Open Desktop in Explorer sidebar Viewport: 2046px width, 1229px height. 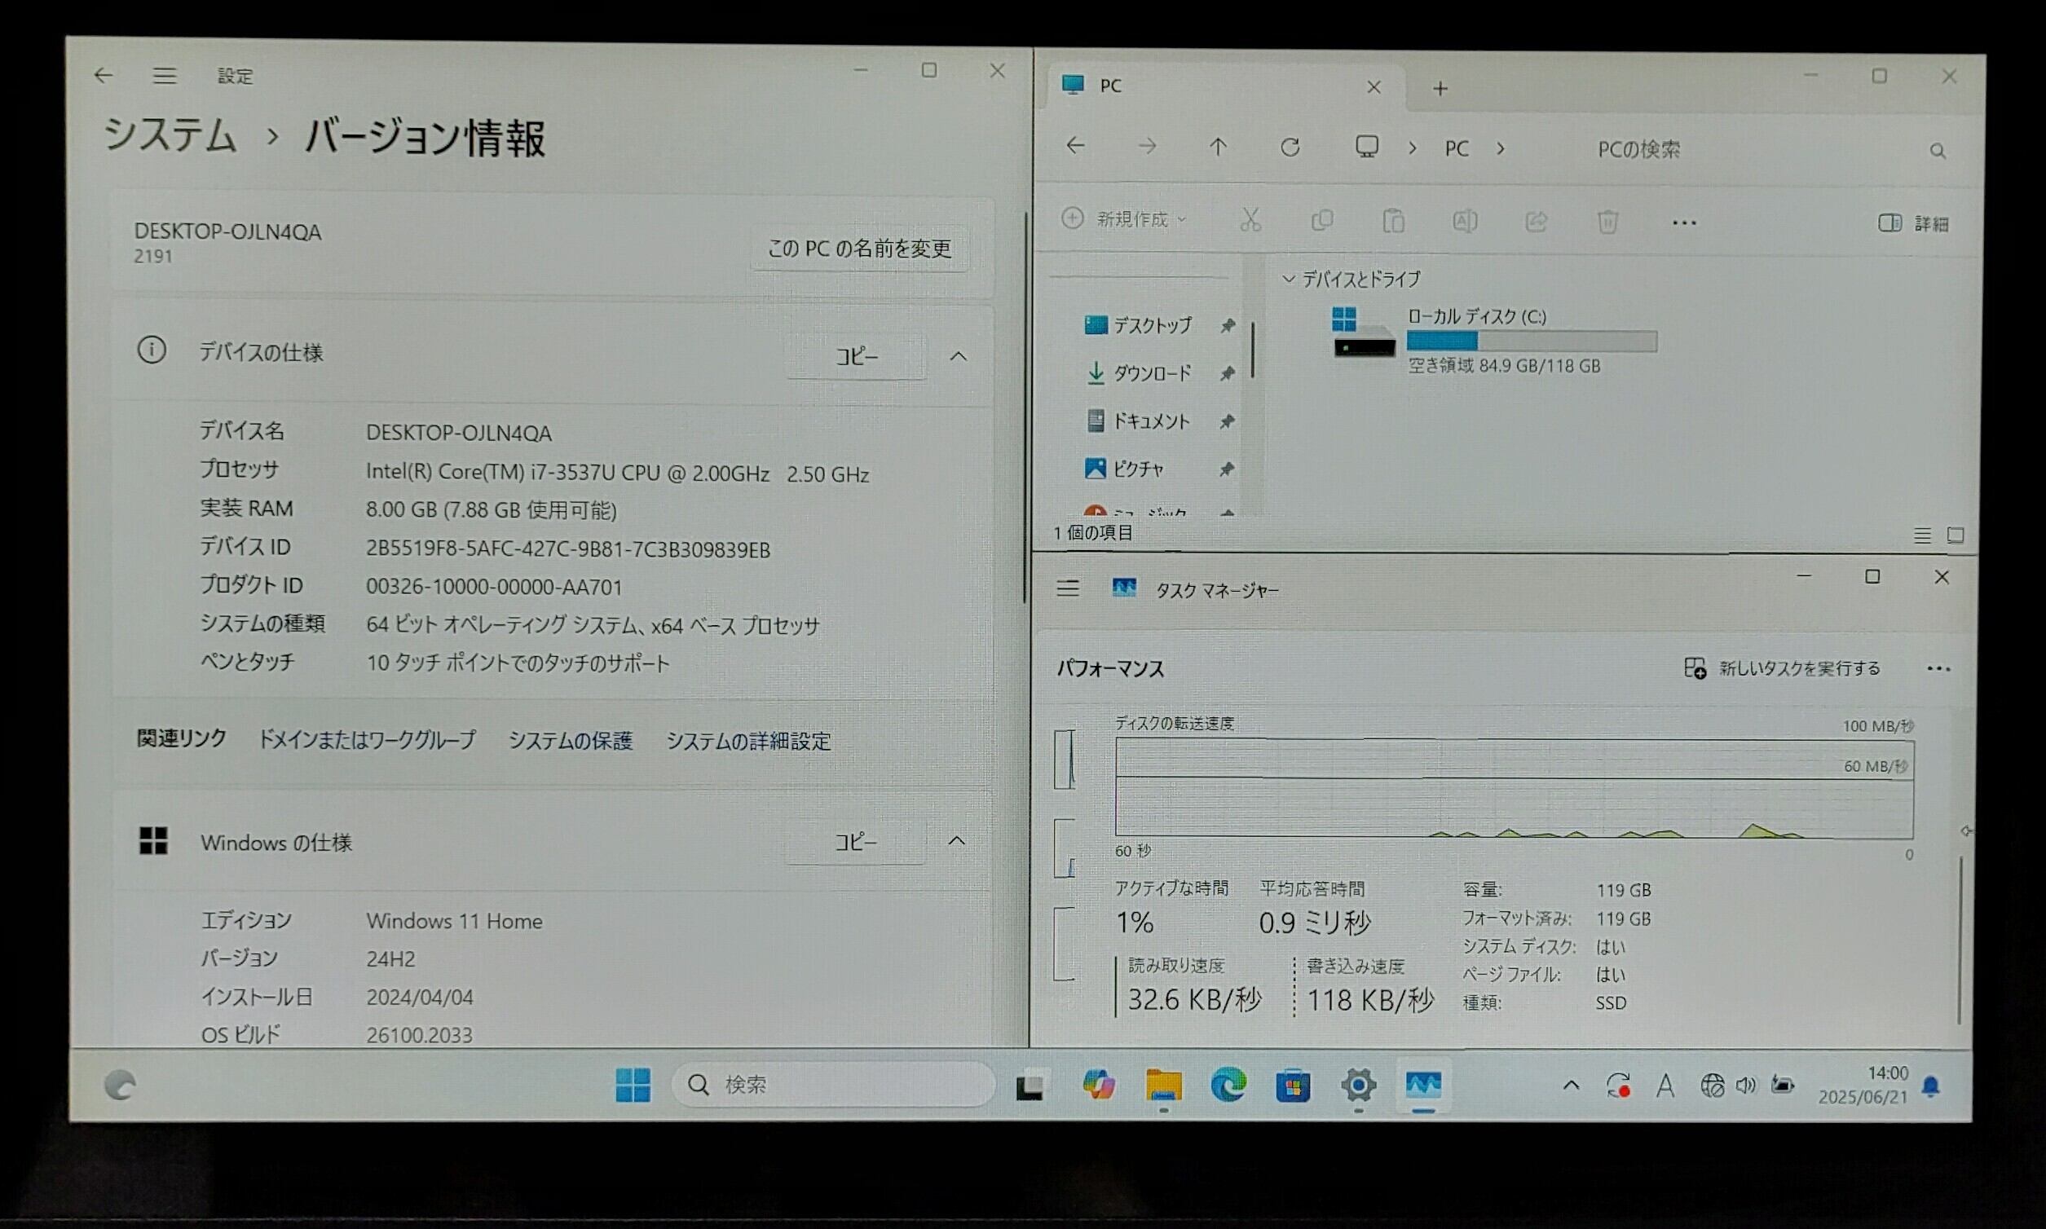(x=1138, y=324)
